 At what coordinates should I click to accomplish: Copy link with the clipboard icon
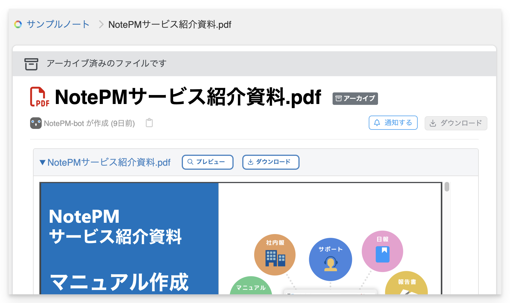(x=149, y=123)
